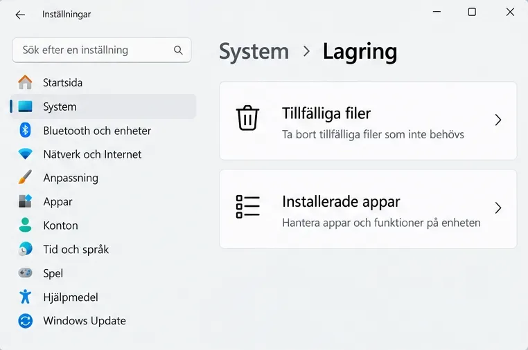Go to Tid och språk
Viewport: 528px width, 350px height.
pos(103,250)
